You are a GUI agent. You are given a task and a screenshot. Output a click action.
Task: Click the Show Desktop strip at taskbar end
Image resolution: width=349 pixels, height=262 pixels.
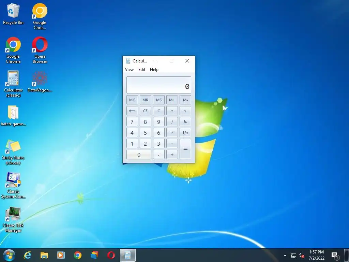347,255
